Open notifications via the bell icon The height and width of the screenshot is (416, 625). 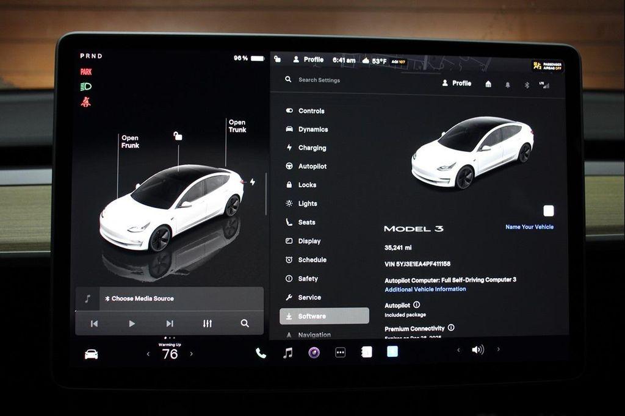(507, 84)
